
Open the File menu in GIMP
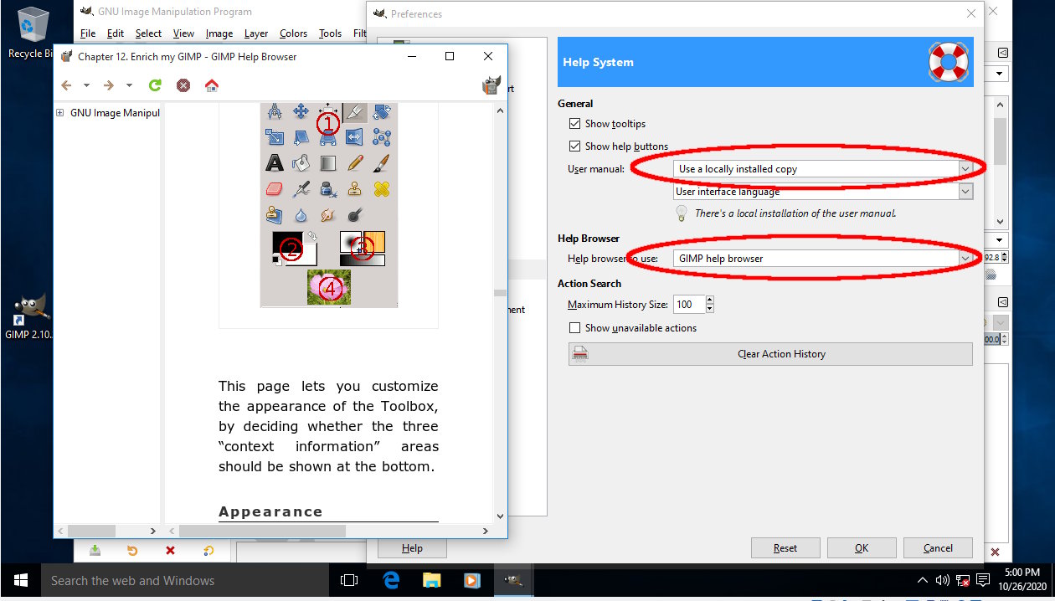click(88, 33)
